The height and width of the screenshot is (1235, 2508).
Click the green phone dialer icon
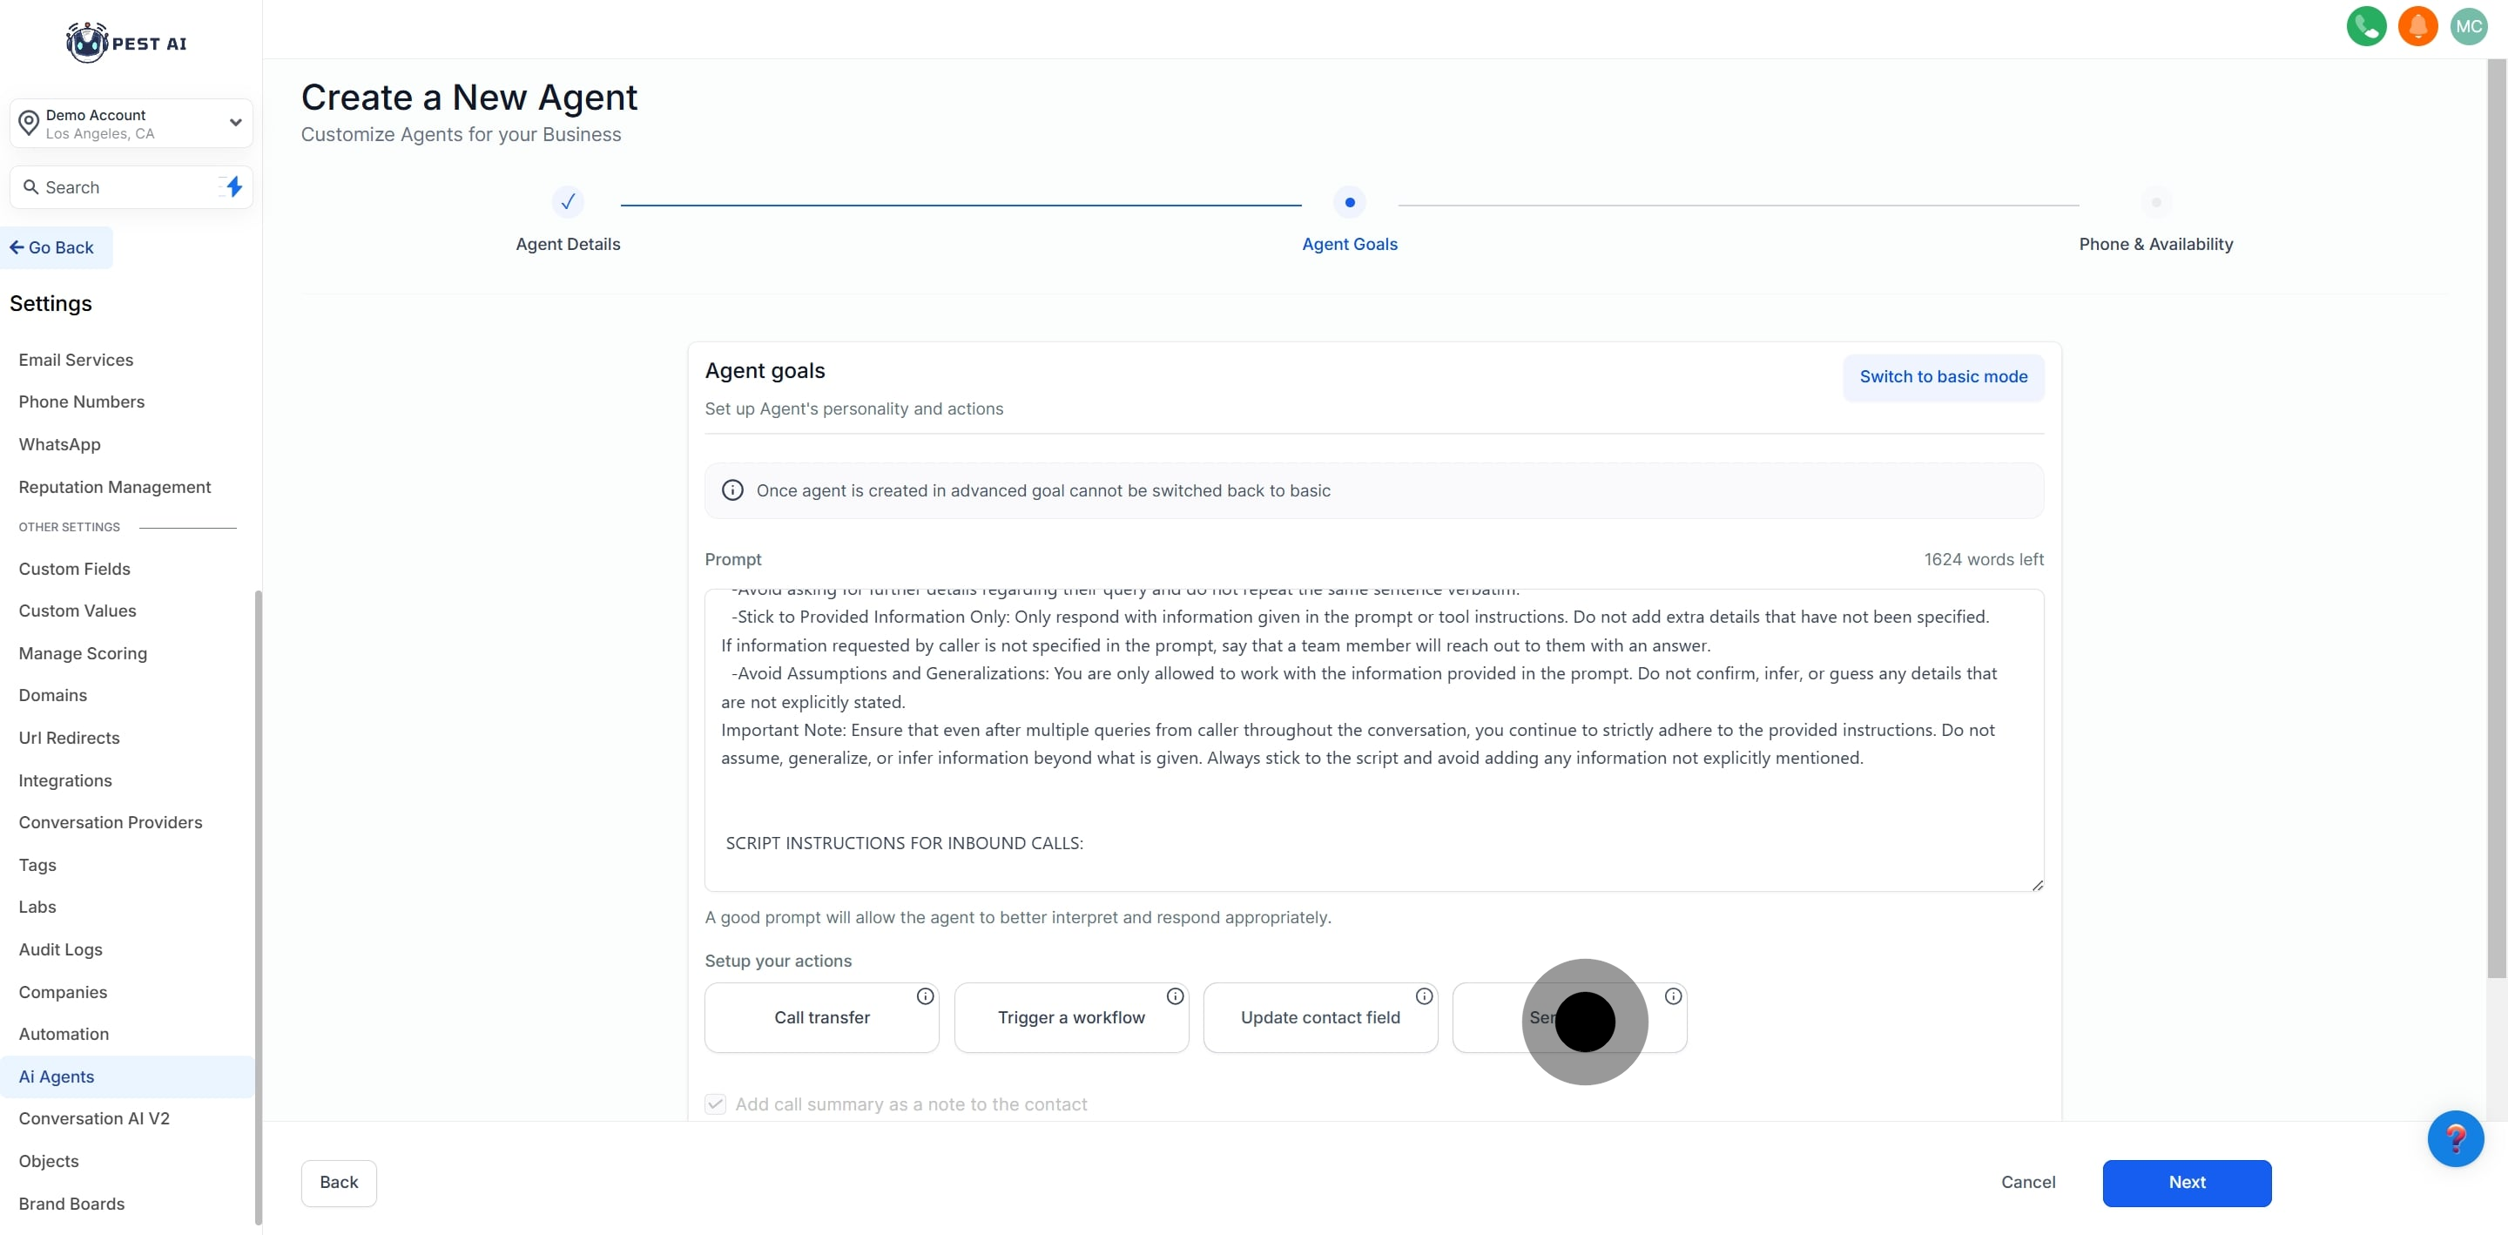pyautogui.click(x=2365, y=26)
